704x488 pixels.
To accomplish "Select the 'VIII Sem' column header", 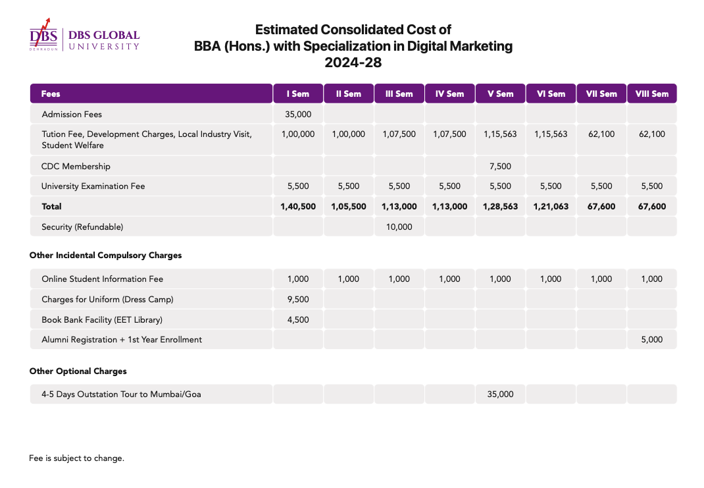I will pyautogui.click(x=652, y=94).
